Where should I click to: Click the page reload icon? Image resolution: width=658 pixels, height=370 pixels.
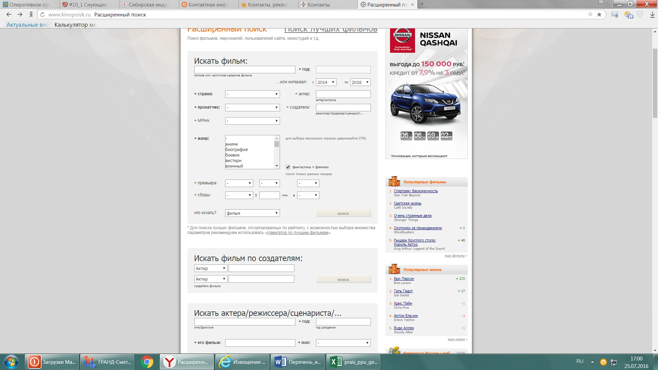click(x=42, y=14)
